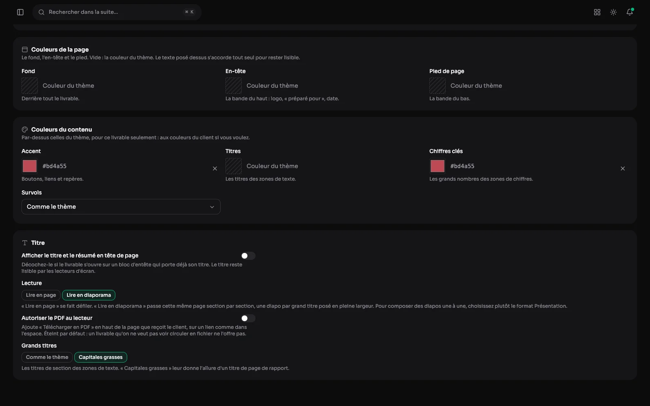Click the Survols label
Image resolution: width=650 pixels, height=406 pixels.
coord(32,192)
